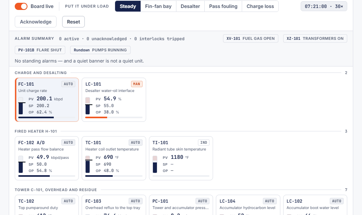Click the MAN mode badge on LC-101
This screenshot has height=215, width=362.
point(137,84)
